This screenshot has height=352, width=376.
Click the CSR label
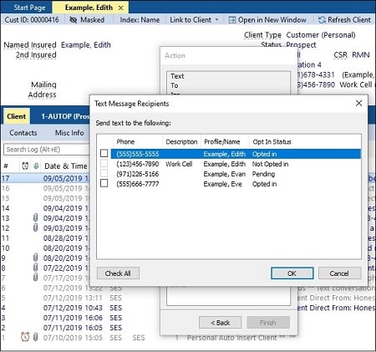pos(340,55)
